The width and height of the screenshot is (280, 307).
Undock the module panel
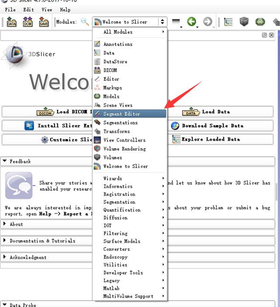pyautogui.click(x=264, y=35)
